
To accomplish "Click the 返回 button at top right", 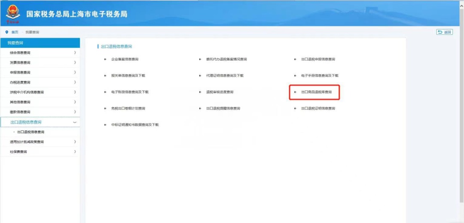I will coord(445,32).
